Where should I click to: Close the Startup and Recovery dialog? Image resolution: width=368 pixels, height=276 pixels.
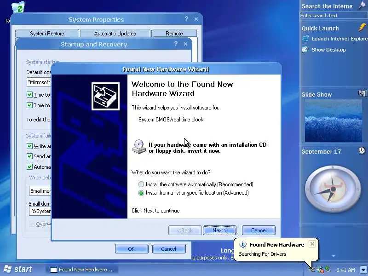pyautogui.click(x=185, y=44)
